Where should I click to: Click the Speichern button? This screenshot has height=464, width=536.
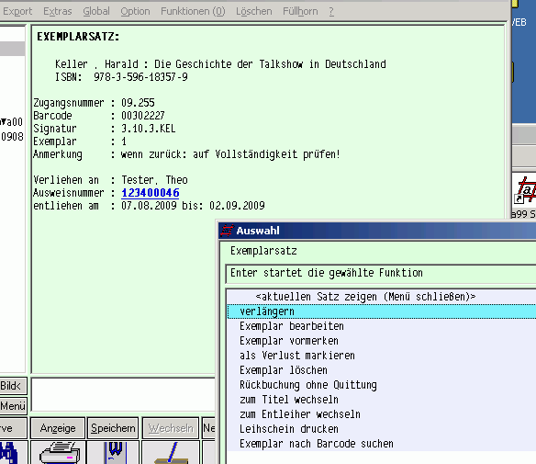click(113, 428)
